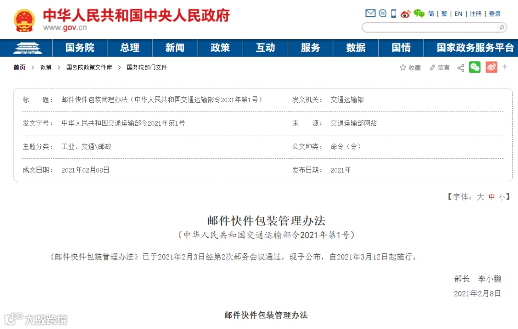Click 公文种类 value 命令（令）
The width and height of the screenshot is (518, 329).
346,147
